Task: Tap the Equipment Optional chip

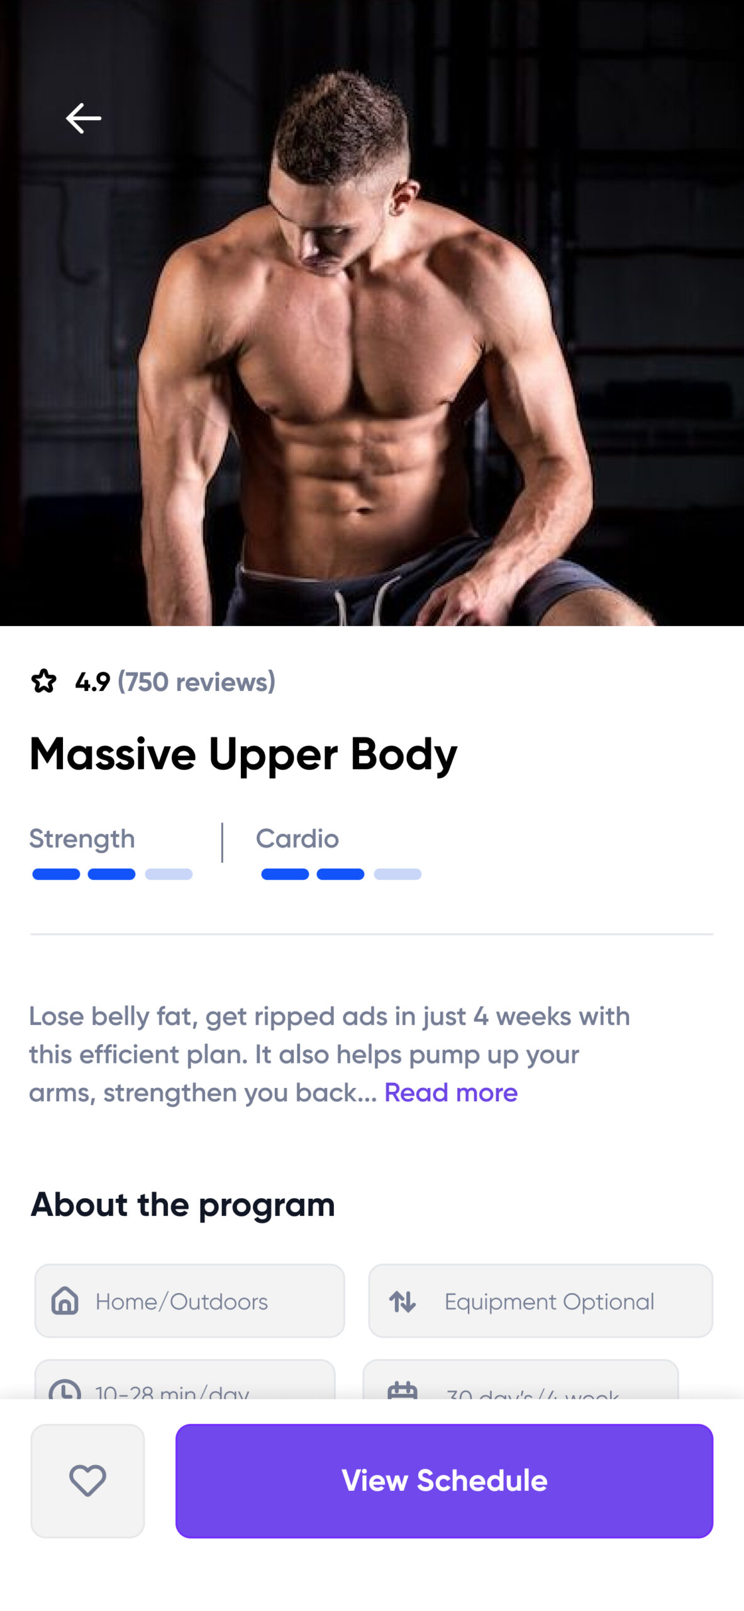Action: tap(540, 1301)
